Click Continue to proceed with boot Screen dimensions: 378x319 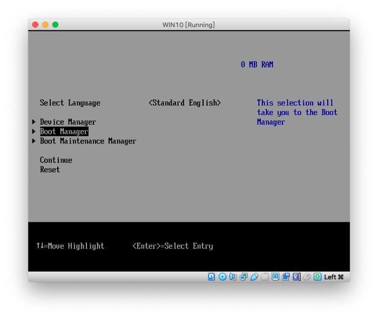pos(56,160)
